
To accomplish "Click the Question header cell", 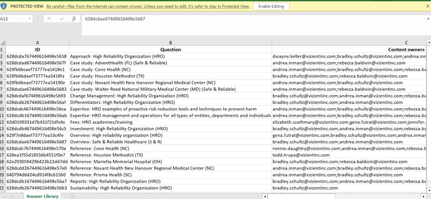I will [171, 50].
